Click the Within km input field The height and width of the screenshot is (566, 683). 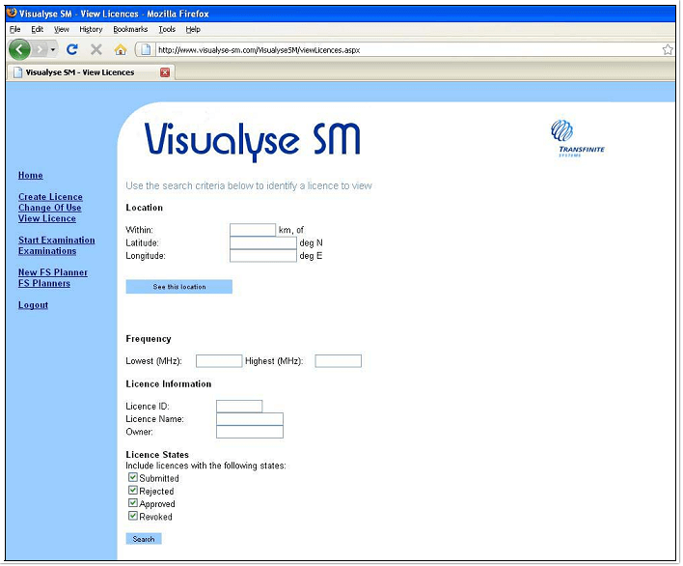click(x=253, y=230)
